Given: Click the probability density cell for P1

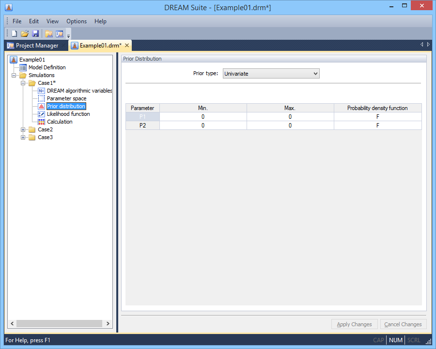Looking at the screenshot, I should coord(378,117).
